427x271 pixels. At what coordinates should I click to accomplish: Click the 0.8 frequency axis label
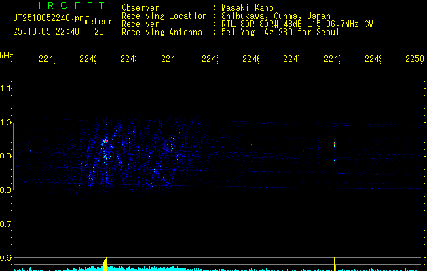6,190
